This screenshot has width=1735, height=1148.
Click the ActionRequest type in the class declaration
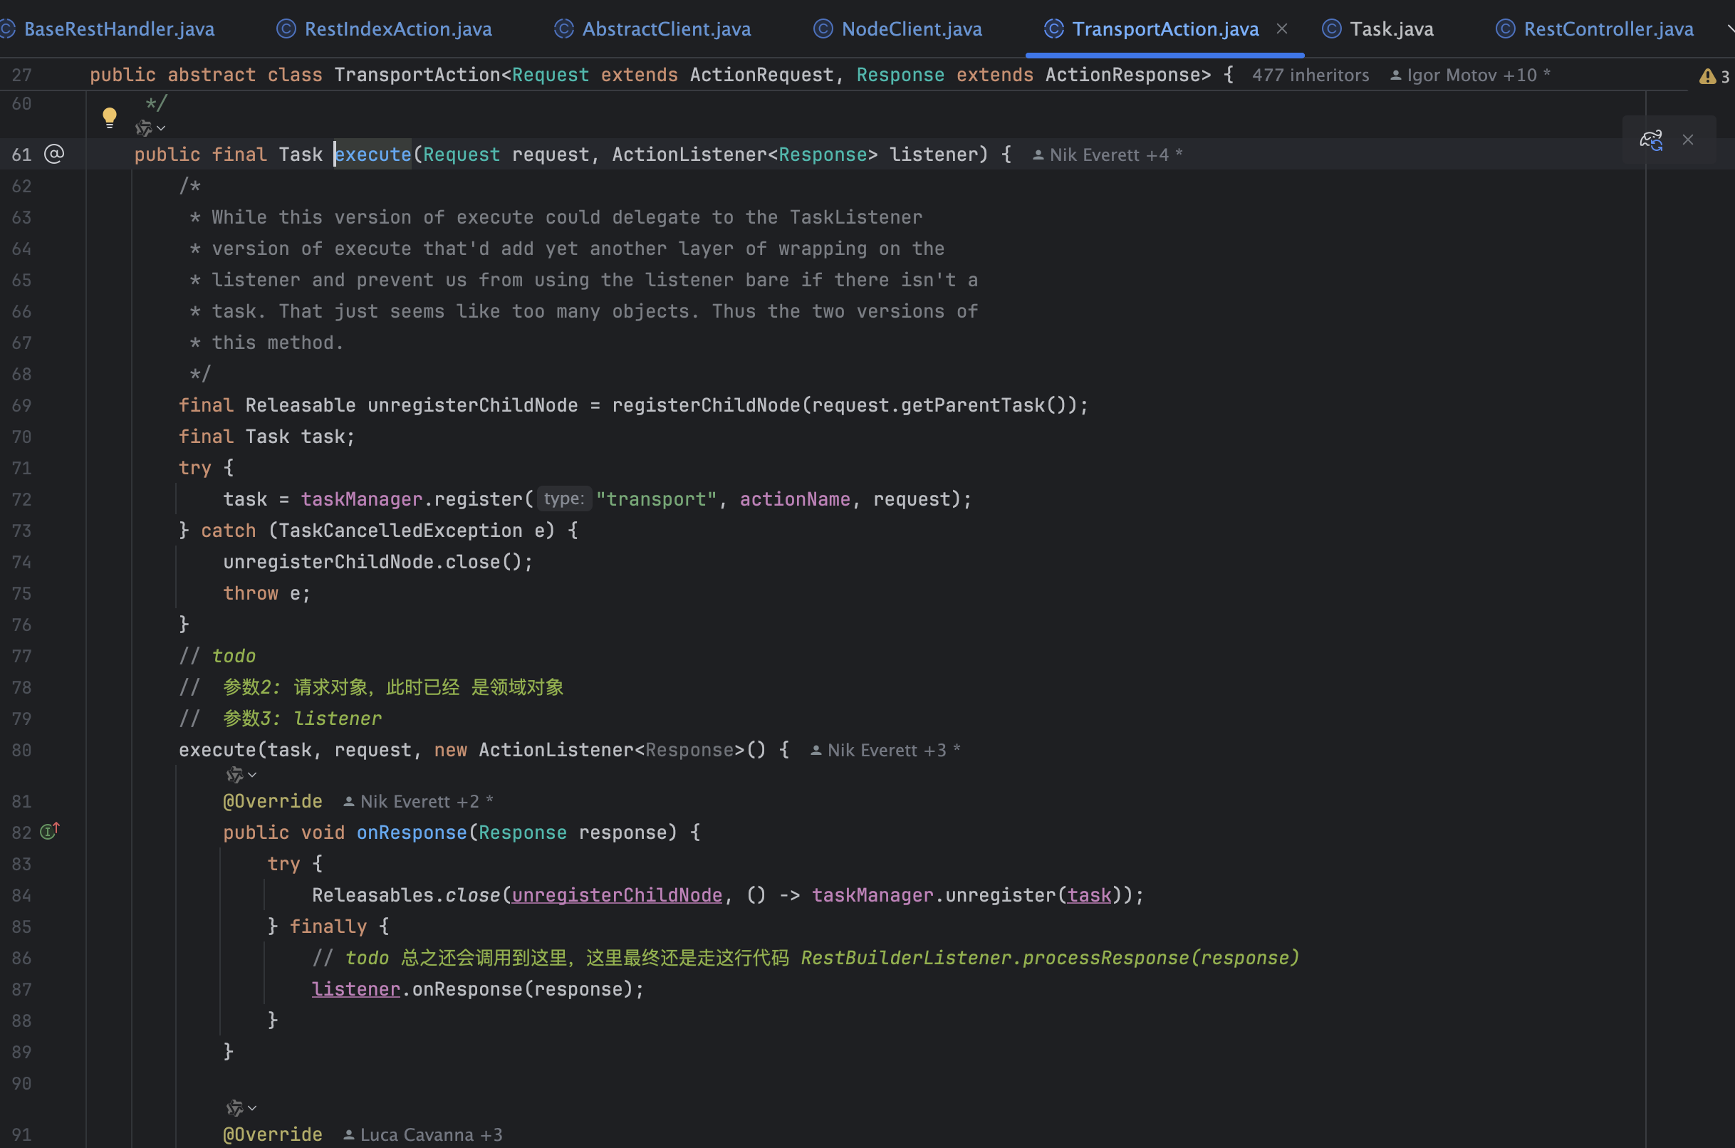tap(761, 75)
